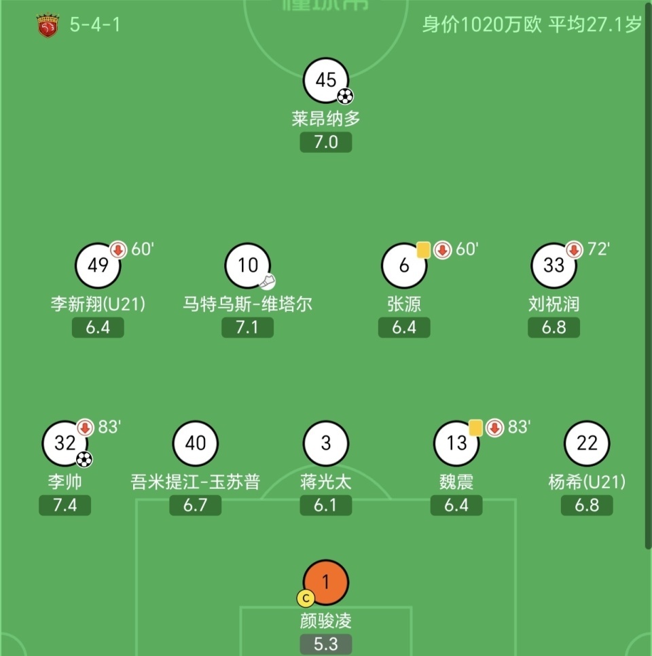
Task: Click the substitution arrow on player 13
Action: [494, 428]
